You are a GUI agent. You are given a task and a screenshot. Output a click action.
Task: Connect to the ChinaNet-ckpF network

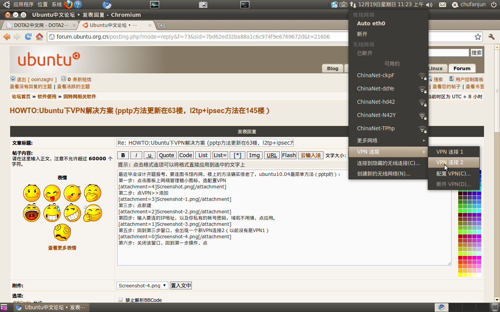[389, 75]
